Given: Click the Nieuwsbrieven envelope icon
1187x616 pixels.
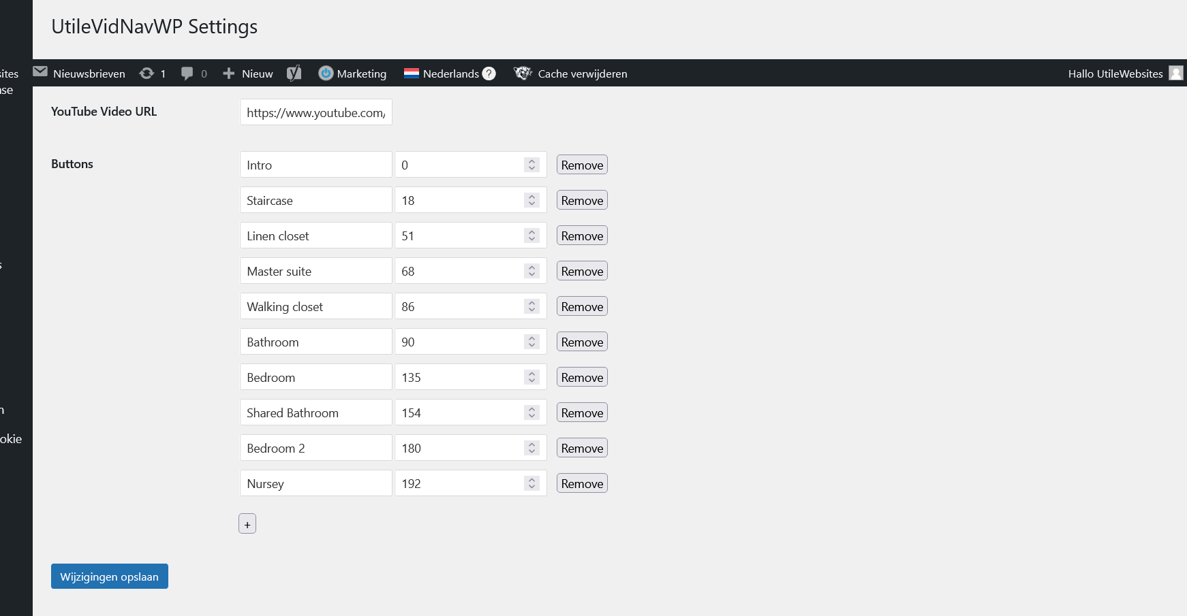Looking at the screenshot, I should click(40, 72).
